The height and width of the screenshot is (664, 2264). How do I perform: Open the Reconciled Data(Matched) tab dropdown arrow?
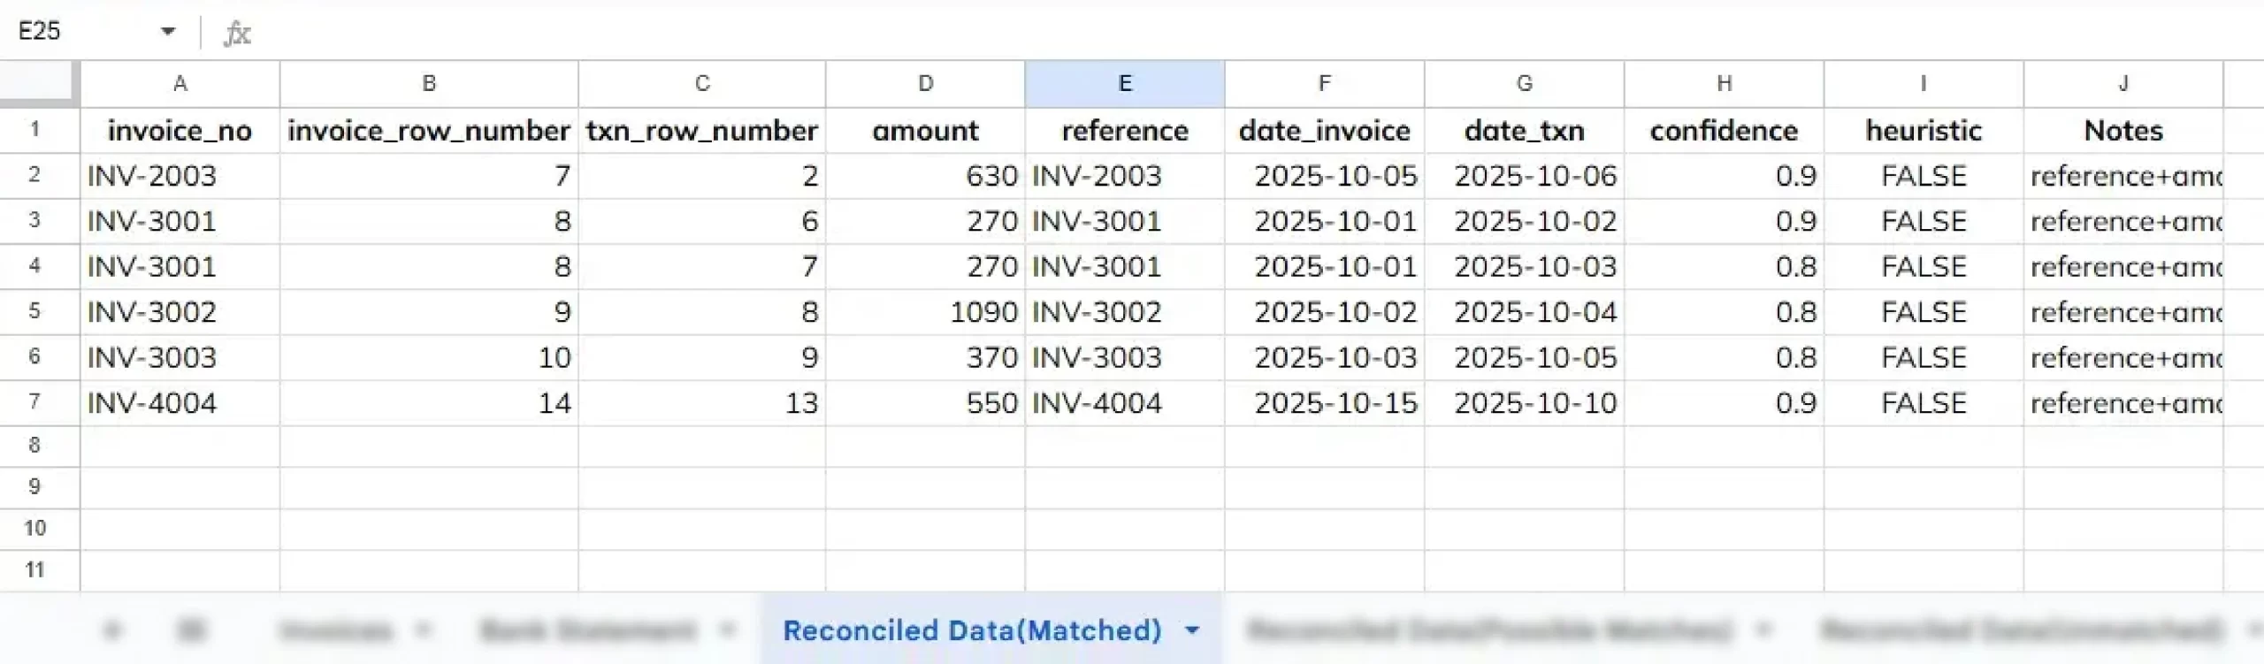click(x=1192, y=630)
